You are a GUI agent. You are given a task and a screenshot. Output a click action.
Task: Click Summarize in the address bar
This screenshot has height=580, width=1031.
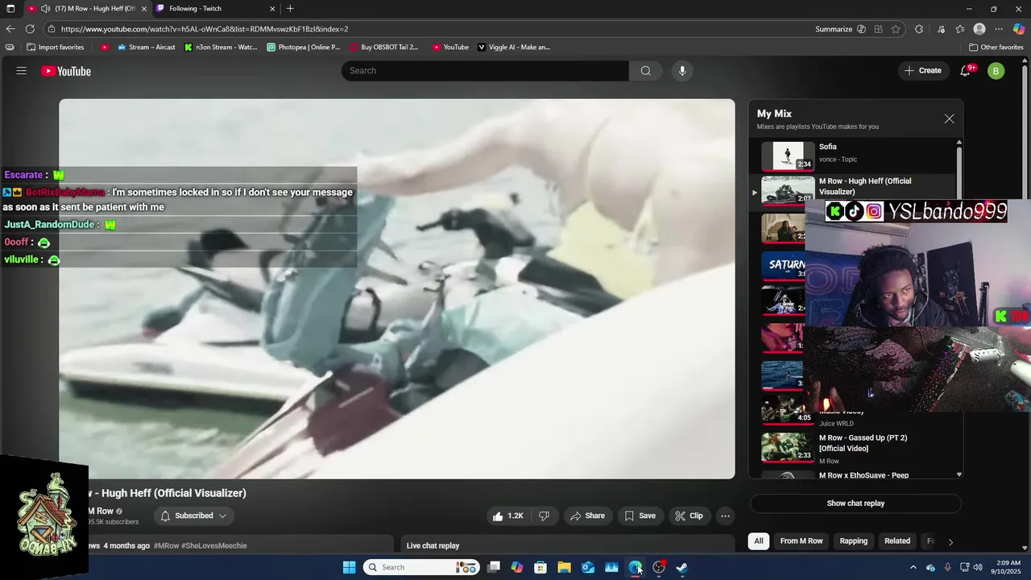(834, 29)
